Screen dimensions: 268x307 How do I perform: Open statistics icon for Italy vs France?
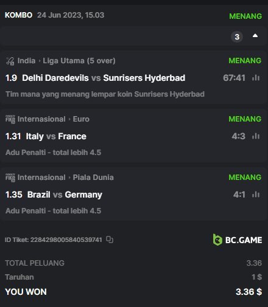[x=256, y=136]
